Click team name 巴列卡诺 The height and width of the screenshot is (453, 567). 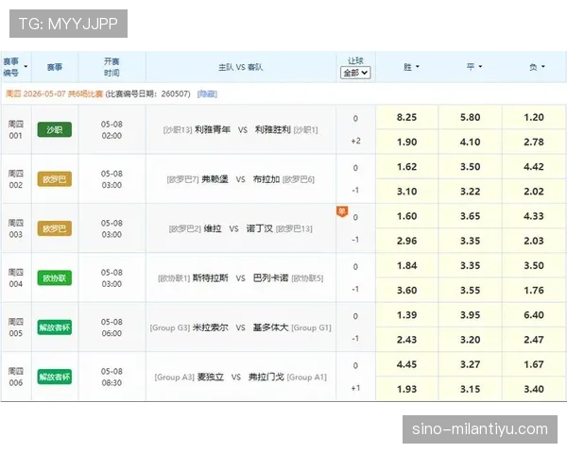pos(270,278)
